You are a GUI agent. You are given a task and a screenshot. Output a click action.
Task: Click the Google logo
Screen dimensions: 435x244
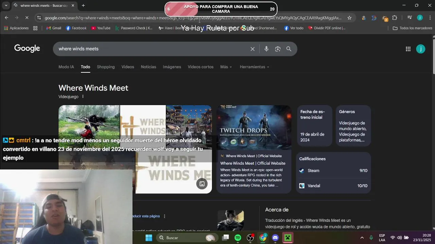(27, 48)
